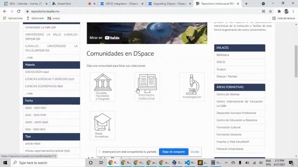The width and height of the screenshot is (298, 167).
Task: Click the translate page icon in address bar
Action: pyautogui.click(x=264, y=11)
